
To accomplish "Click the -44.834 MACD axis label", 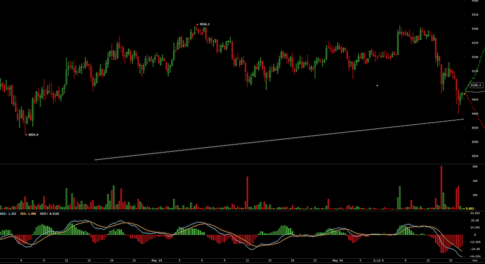I will (x=475, y=256).
